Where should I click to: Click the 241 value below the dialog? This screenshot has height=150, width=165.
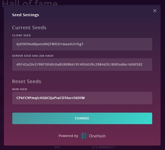point(57,147)
